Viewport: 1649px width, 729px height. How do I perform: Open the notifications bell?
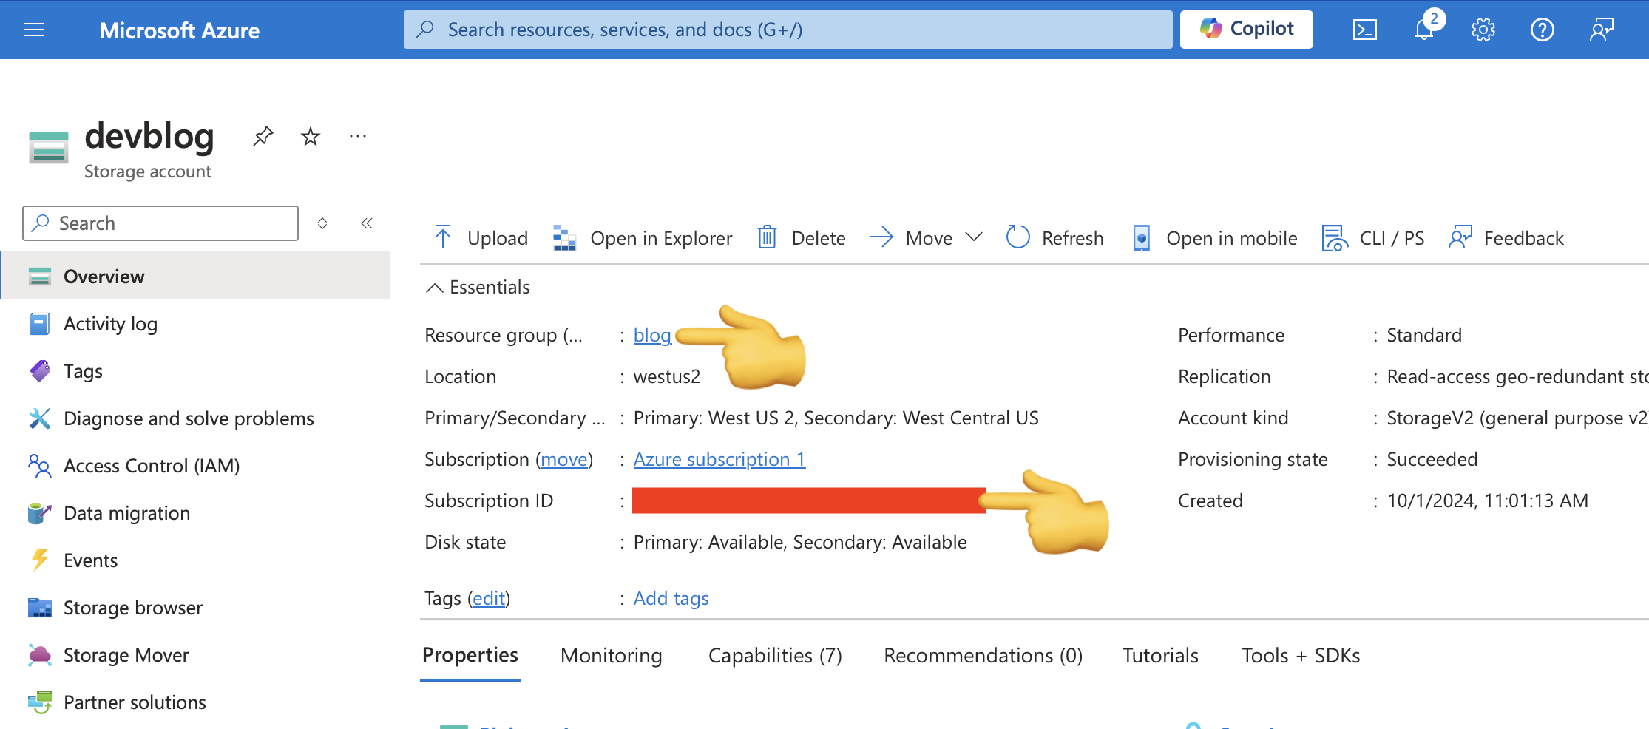(1422, 30)
